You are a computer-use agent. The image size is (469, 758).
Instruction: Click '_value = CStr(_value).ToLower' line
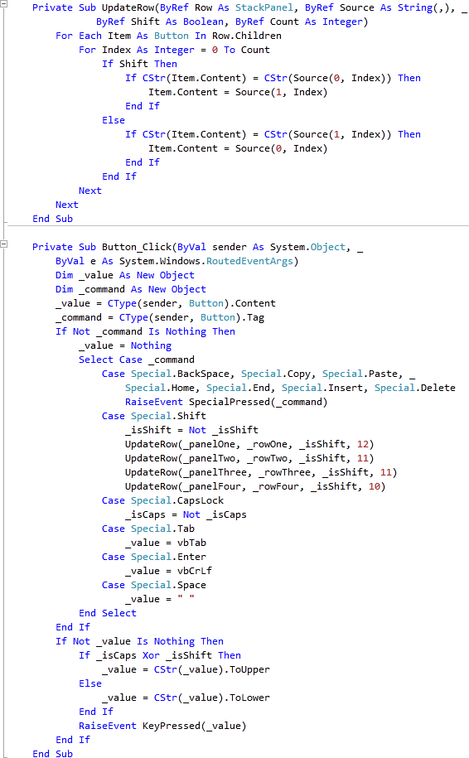pyautogui.click(x=186, y=697)
